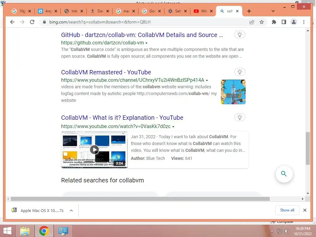Switch to the 'Inte' tab

coord(72,11)
